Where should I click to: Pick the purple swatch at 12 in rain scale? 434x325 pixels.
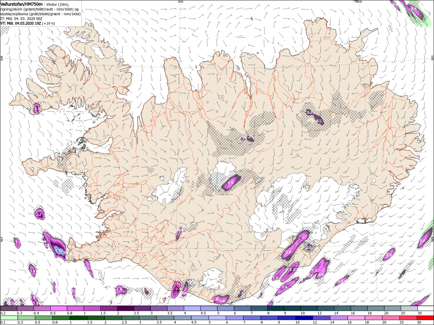[x=321, y=318]
